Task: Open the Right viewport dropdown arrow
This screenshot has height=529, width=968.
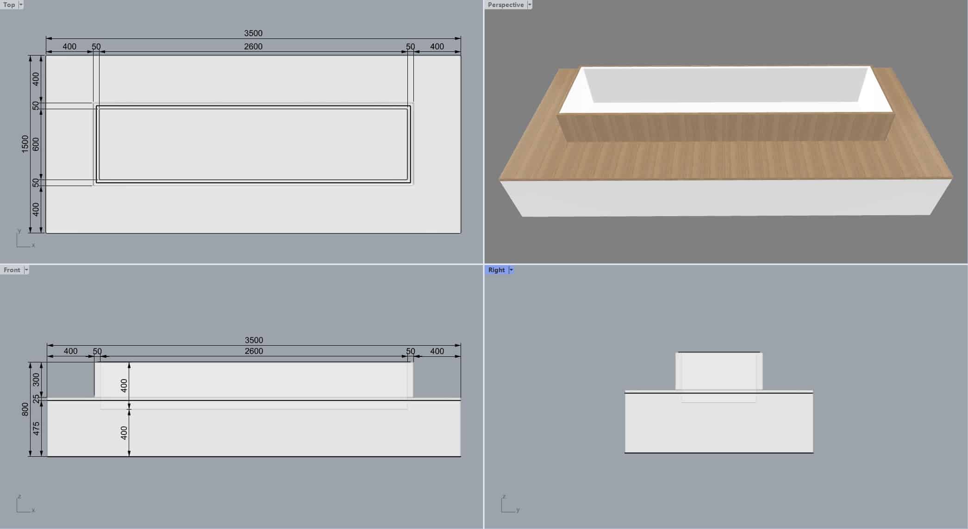Action: click(511, 270)
